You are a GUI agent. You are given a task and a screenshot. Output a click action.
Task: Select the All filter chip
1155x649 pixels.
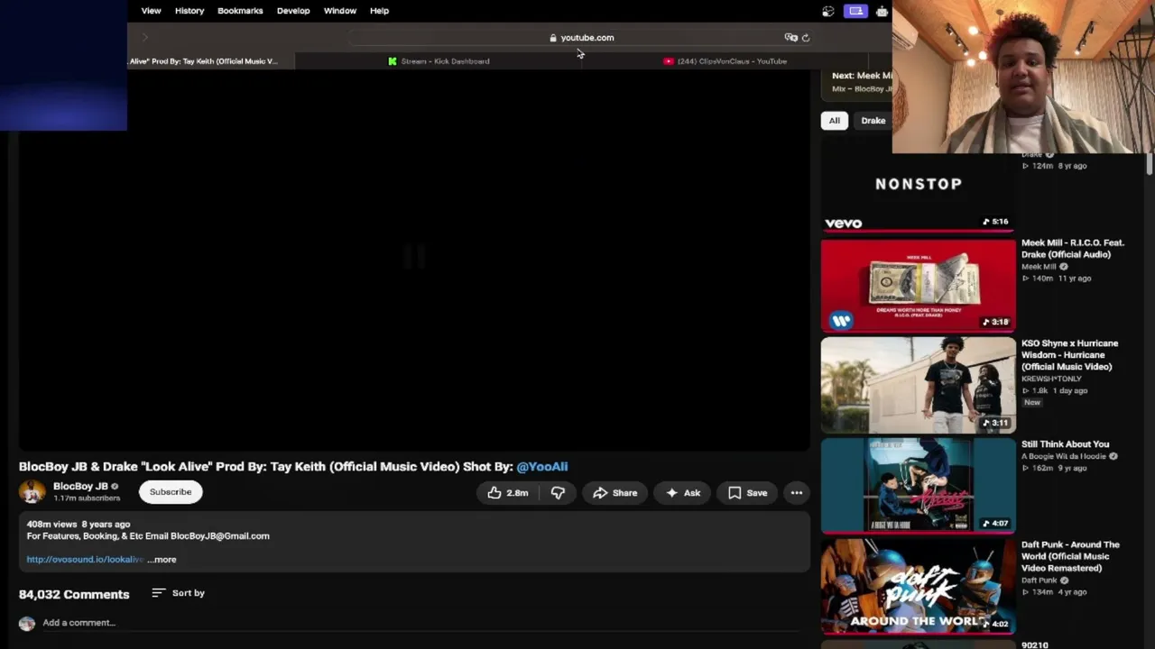coord(835,121)
